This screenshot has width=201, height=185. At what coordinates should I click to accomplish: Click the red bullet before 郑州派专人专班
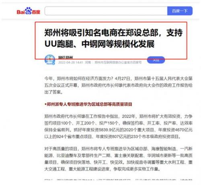tap(45, 104)
